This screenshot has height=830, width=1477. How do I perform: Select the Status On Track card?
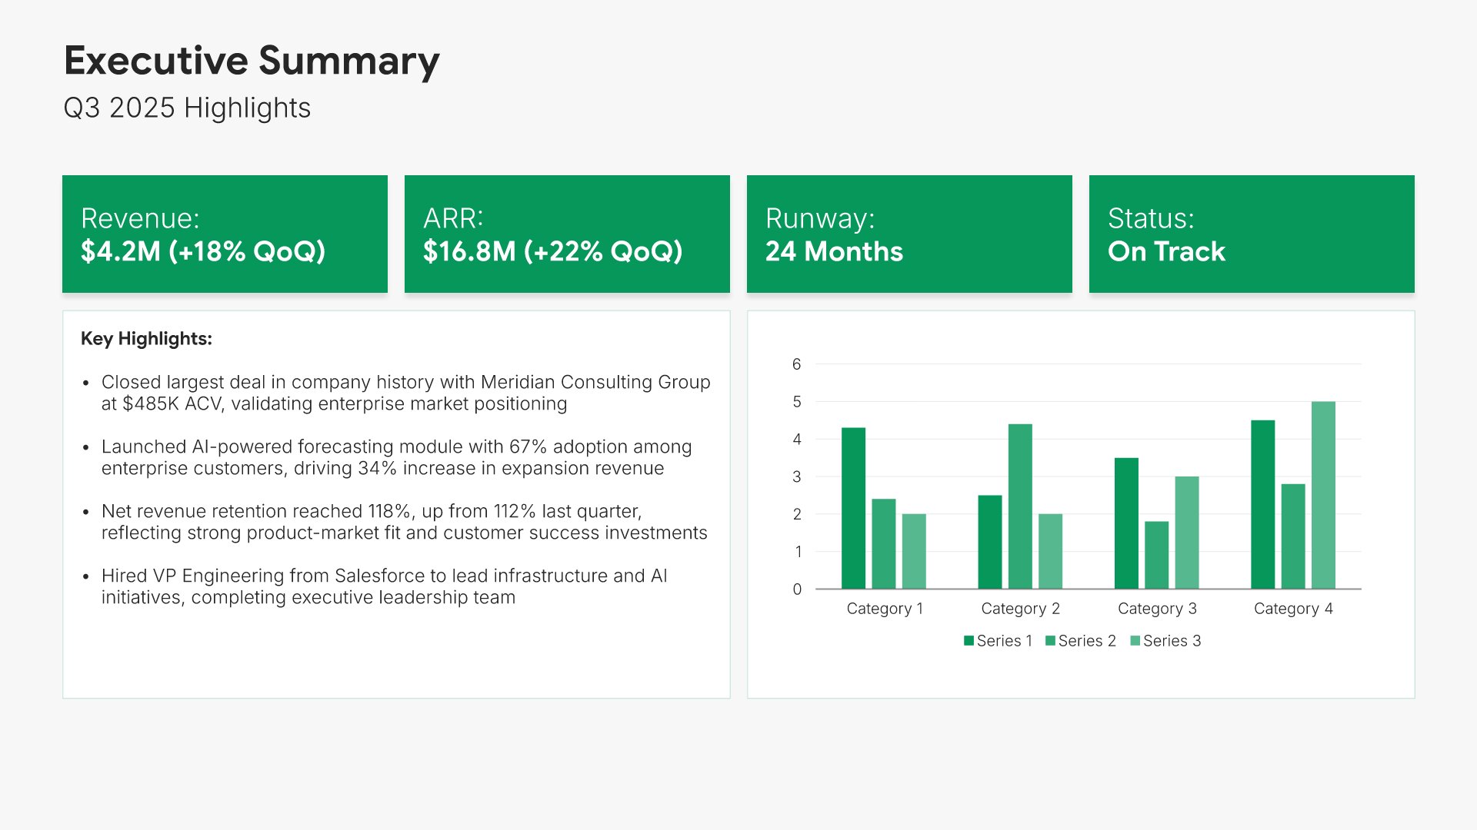pyautogui.click(x=1252, y=234)
